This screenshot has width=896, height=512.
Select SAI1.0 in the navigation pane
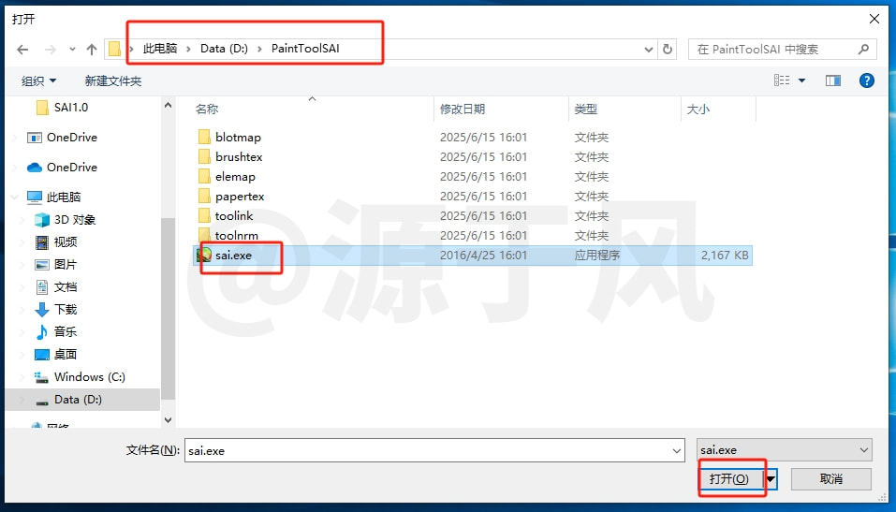(71, 108)
